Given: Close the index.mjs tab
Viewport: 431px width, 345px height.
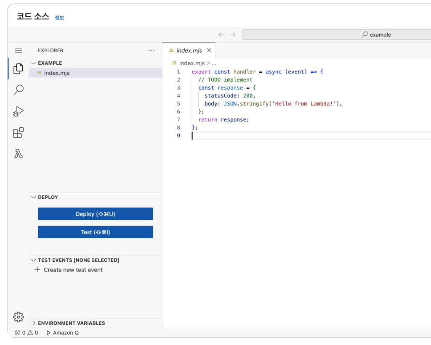Looking at the screenshot, I should (x=209, y=50).
